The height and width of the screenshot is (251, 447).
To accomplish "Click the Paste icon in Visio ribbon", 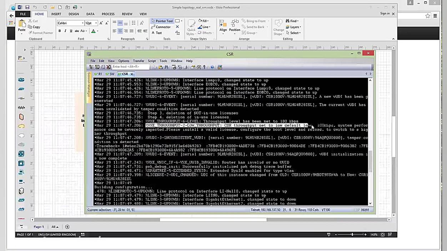I will pos(22,24).
